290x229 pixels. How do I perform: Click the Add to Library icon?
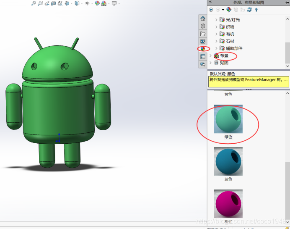(236, 10)
